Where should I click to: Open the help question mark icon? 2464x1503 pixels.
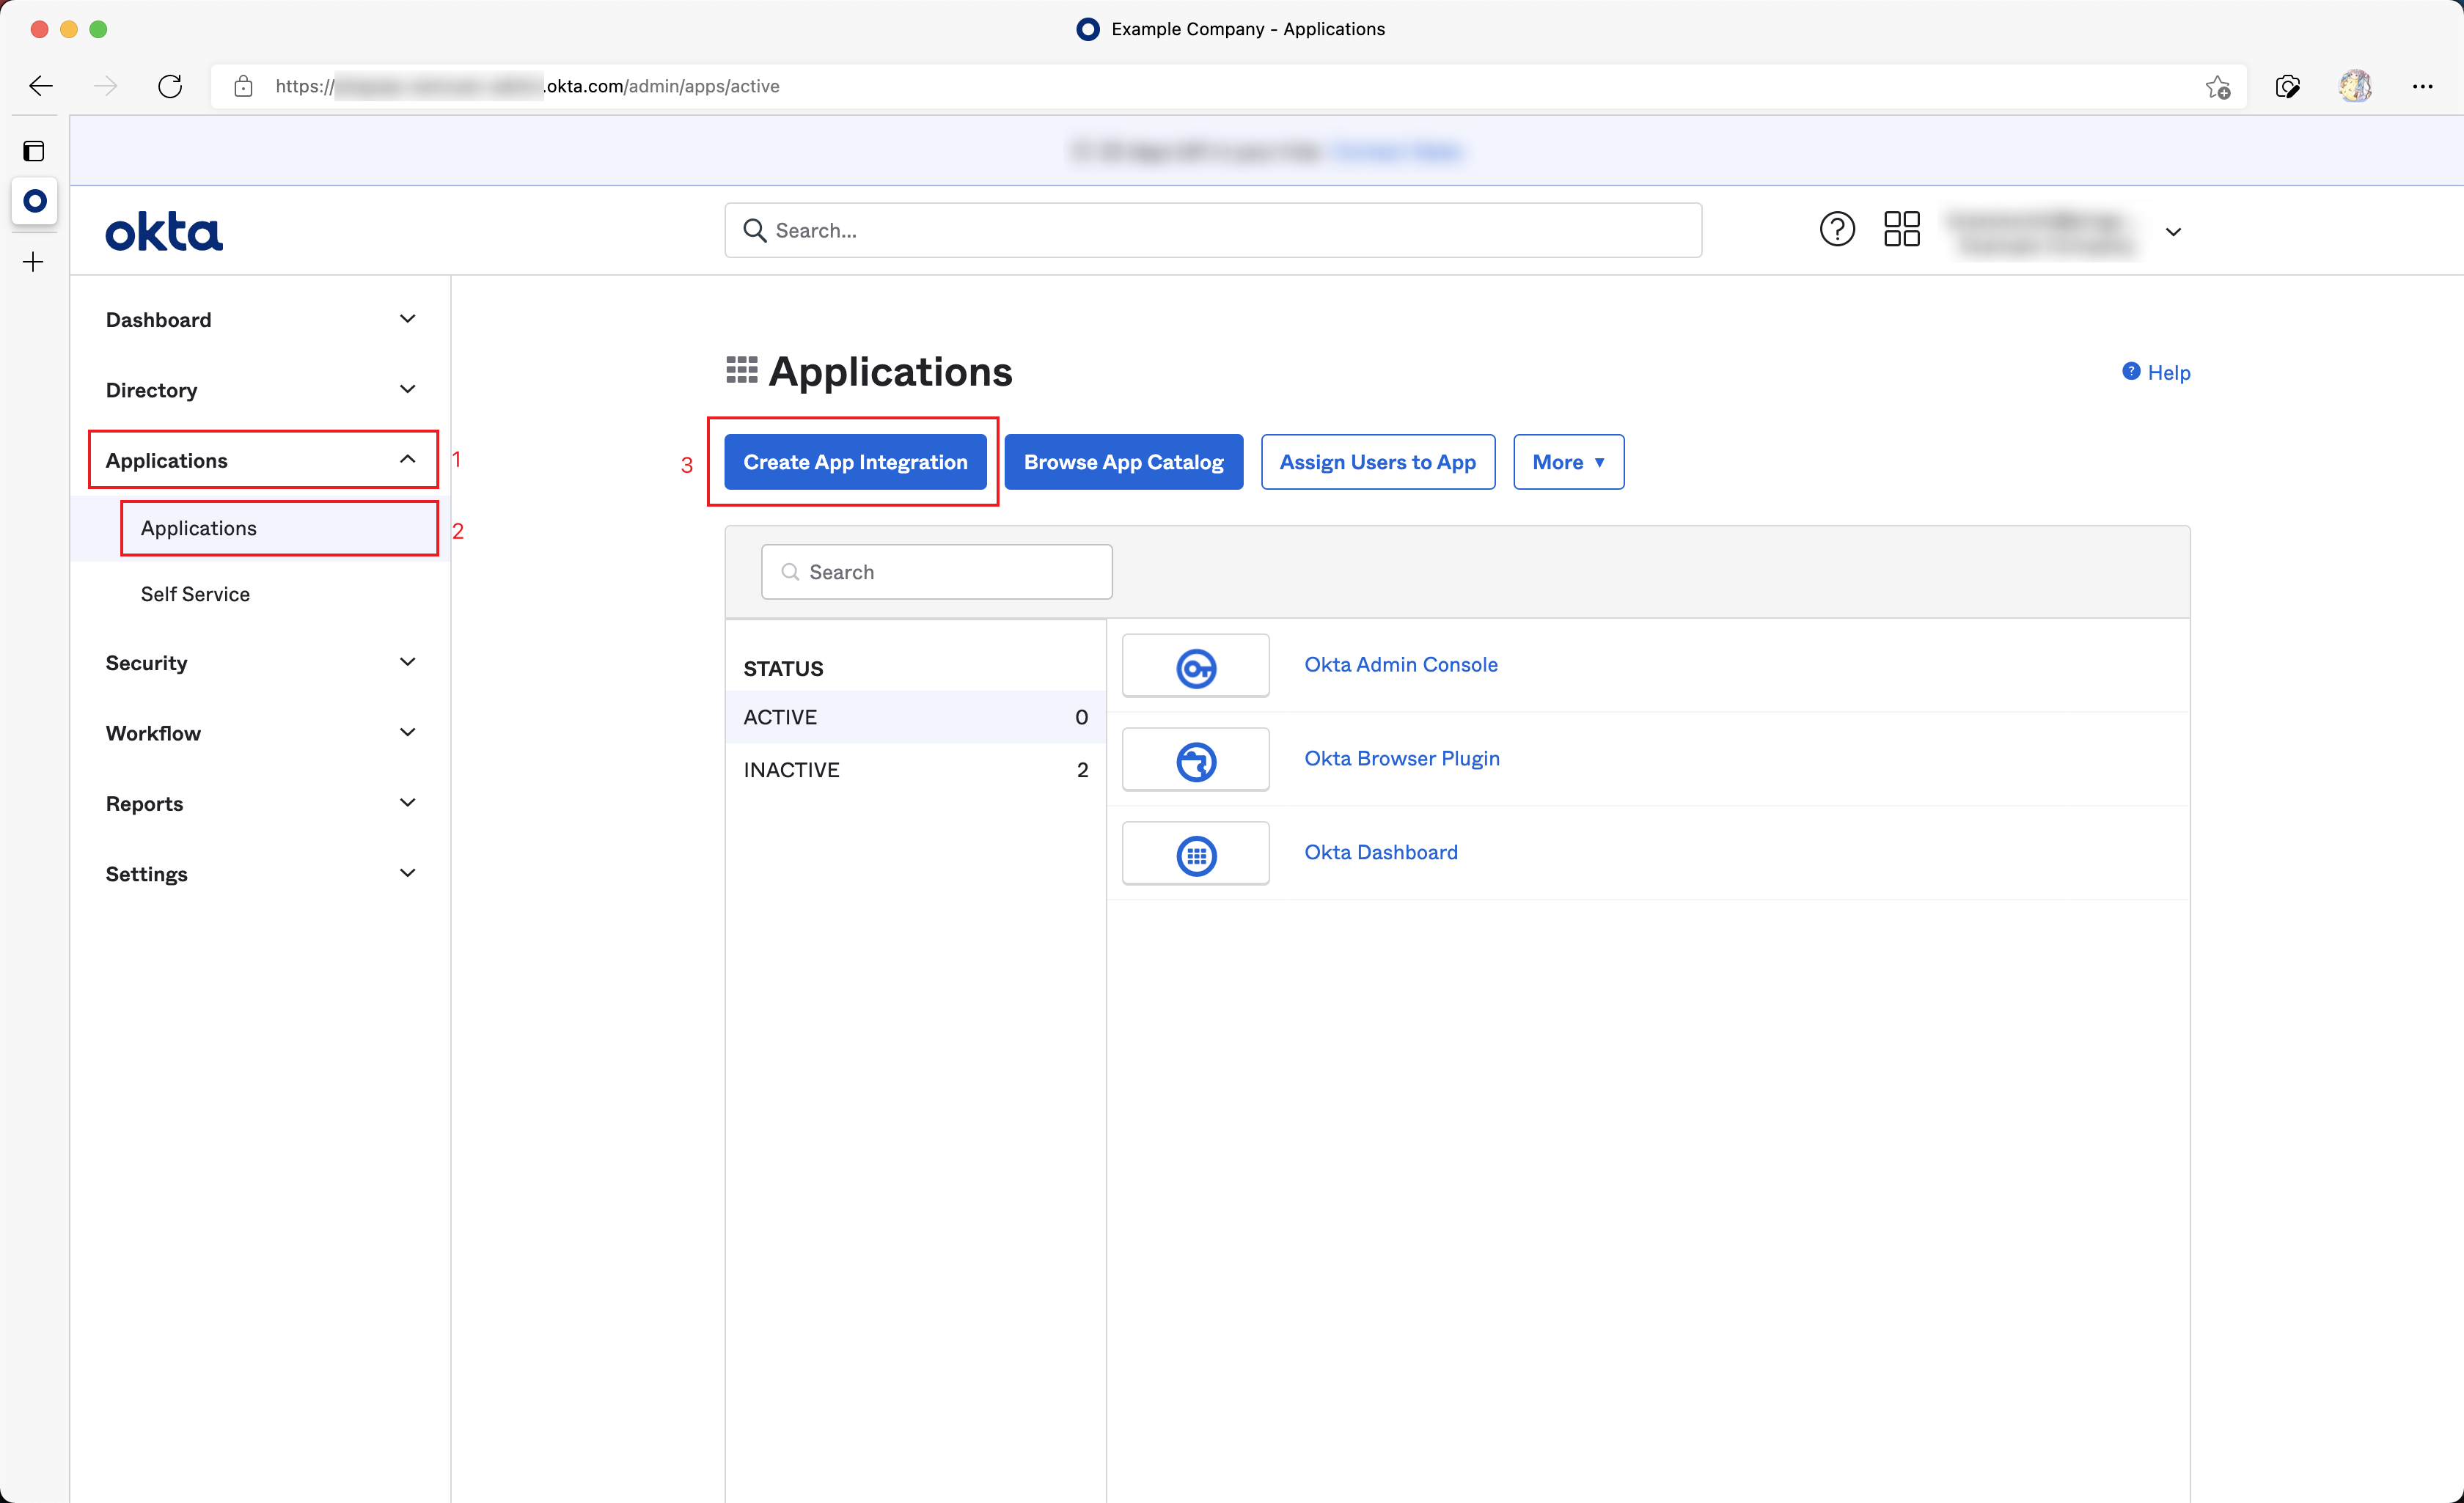pos(1836,230)
